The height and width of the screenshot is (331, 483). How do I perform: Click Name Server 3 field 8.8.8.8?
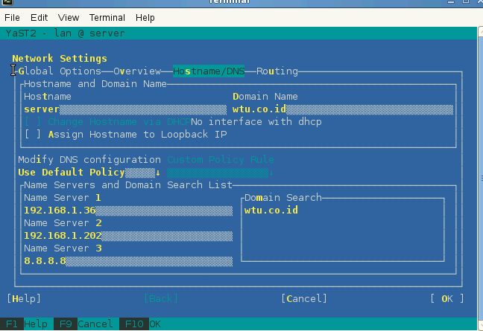click(x=128, y=261)
